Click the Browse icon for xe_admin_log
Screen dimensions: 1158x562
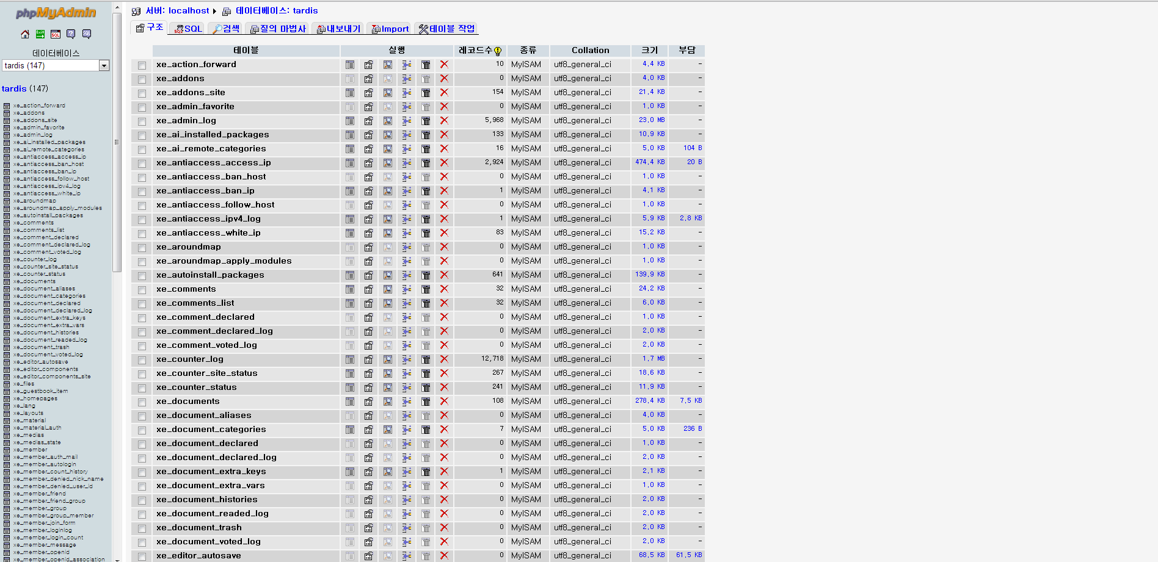(349, 121)
